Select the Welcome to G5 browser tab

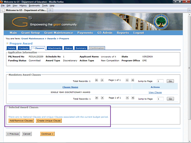pyautogui.click(x=24, y=10)
